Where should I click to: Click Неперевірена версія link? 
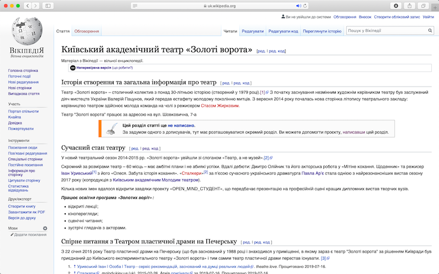[x=93, y=67]
